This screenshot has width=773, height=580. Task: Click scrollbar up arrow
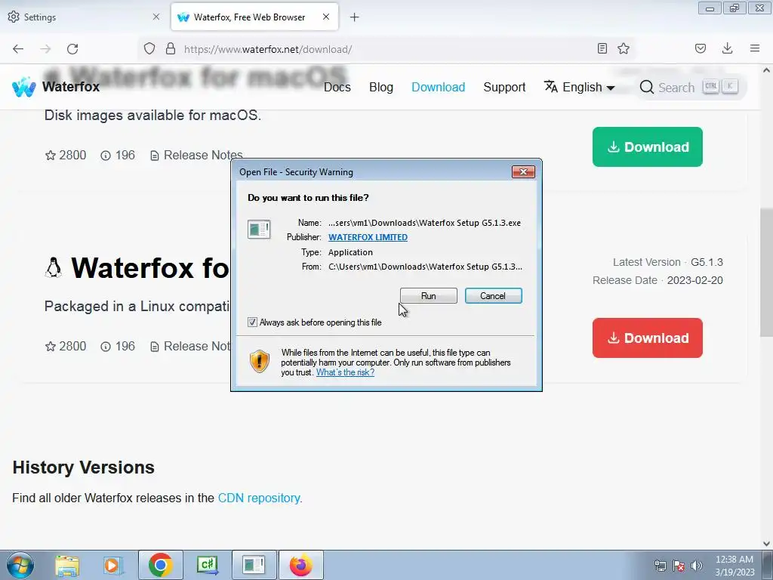coord(766,70)
